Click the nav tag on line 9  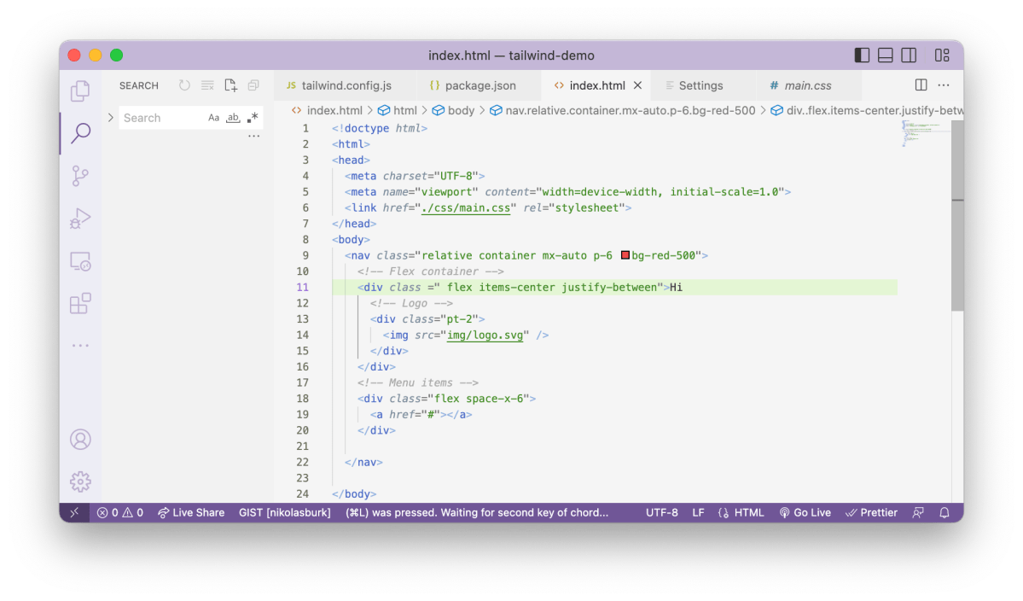(360, 255)
